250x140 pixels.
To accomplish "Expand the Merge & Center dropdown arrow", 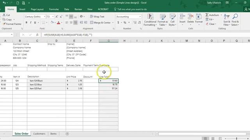I will coord(113,23).
